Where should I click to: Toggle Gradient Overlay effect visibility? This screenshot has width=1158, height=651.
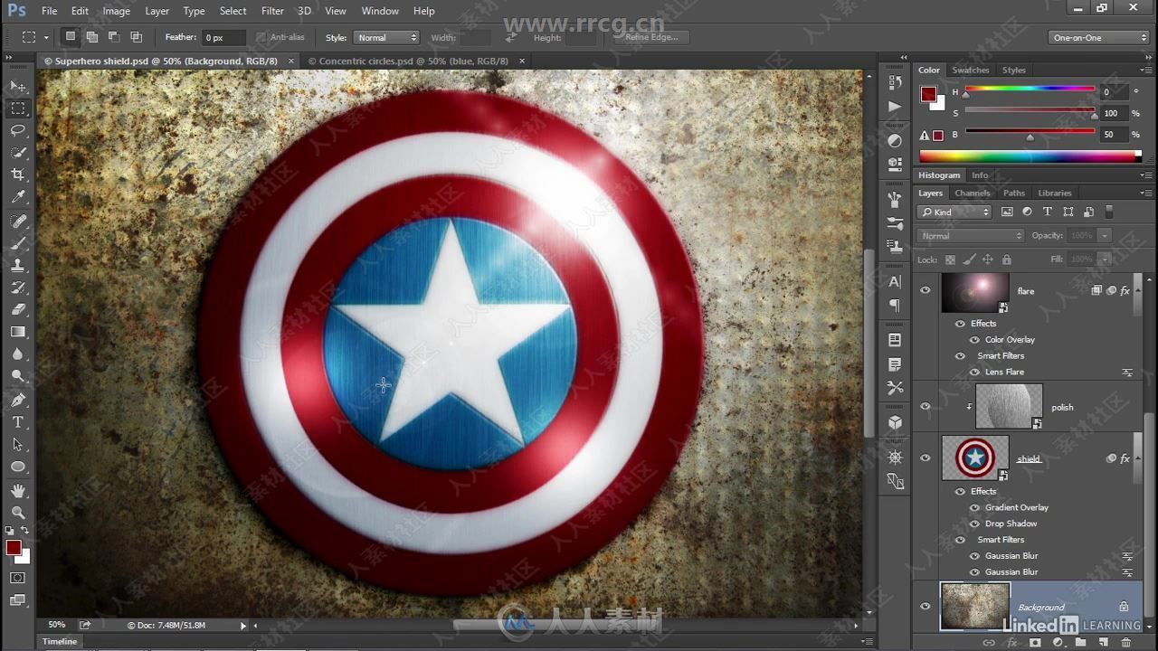(x=975, y=507)
